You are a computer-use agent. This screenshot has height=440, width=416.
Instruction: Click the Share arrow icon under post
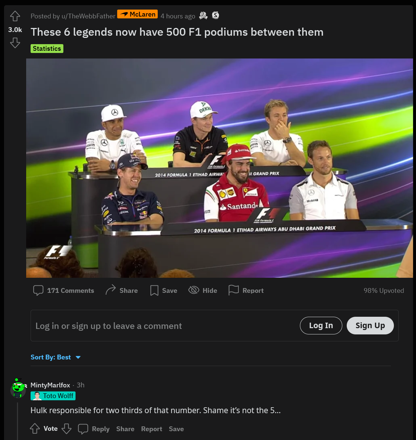111,290
